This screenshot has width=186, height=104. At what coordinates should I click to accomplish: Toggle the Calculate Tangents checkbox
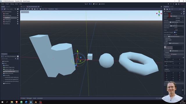pos(175,32)
